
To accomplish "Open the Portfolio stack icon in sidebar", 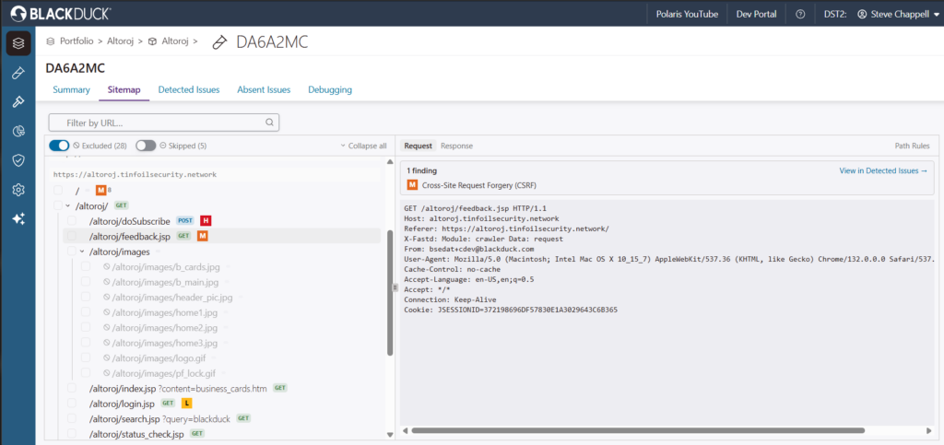I will [18, 43].
